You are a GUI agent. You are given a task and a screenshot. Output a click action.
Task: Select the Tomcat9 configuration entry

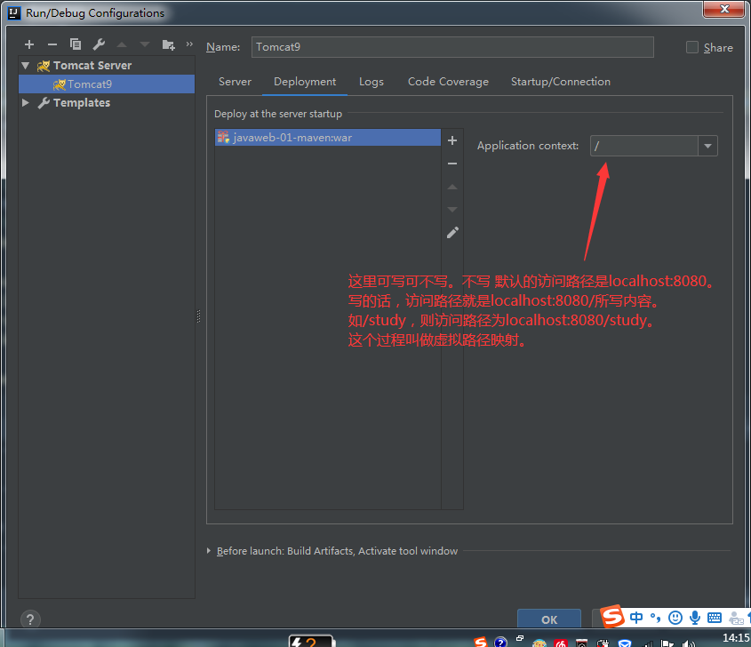(x=107, y=84)
